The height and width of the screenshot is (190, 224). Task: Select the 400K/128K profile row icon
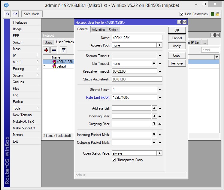click(x=54, y=62)
